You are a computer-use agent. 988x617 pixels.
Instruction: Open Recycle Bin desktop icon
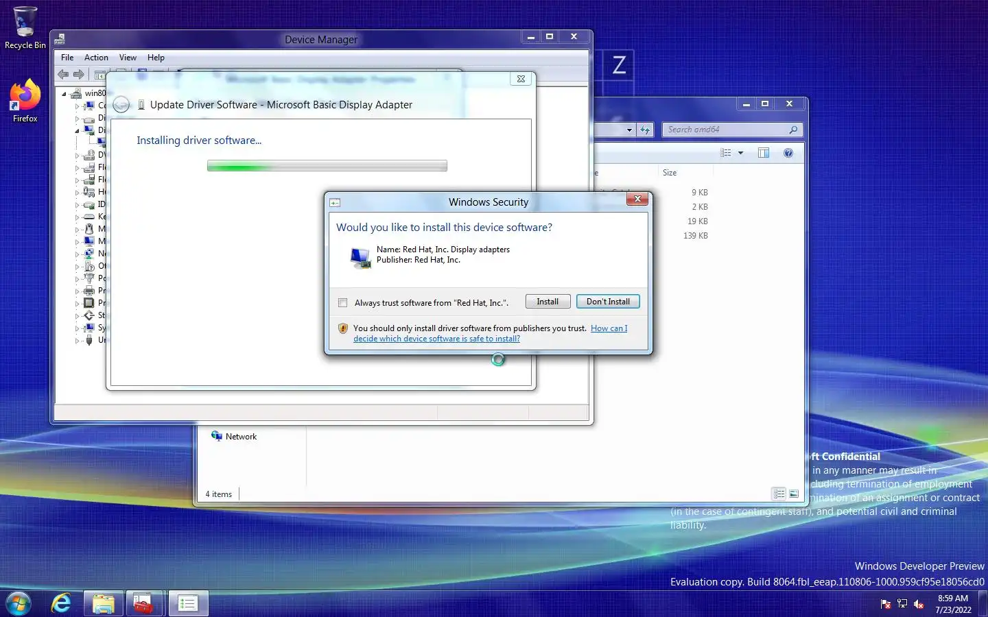tap(25, 27)
